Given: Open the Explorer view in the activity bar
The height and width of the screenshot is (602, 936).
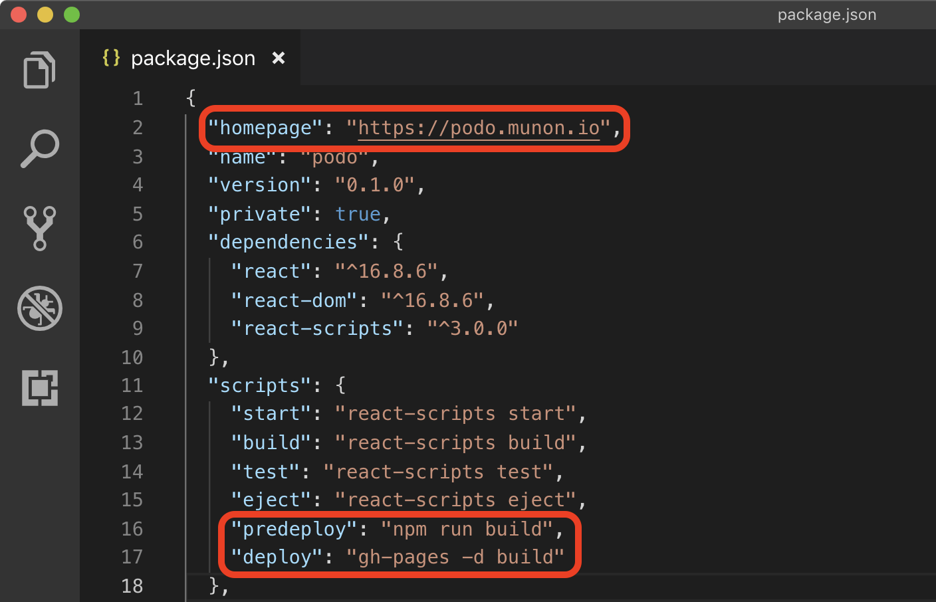Looking at the screenshot, I should [39, 70].
